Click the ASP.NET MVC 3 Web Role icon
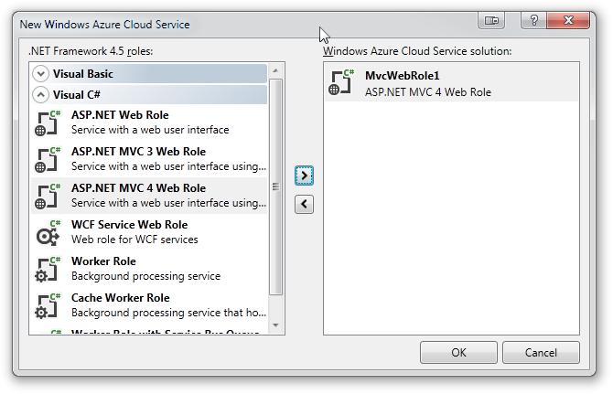Viewport: 613px width, 394px height. click(48, 159)
